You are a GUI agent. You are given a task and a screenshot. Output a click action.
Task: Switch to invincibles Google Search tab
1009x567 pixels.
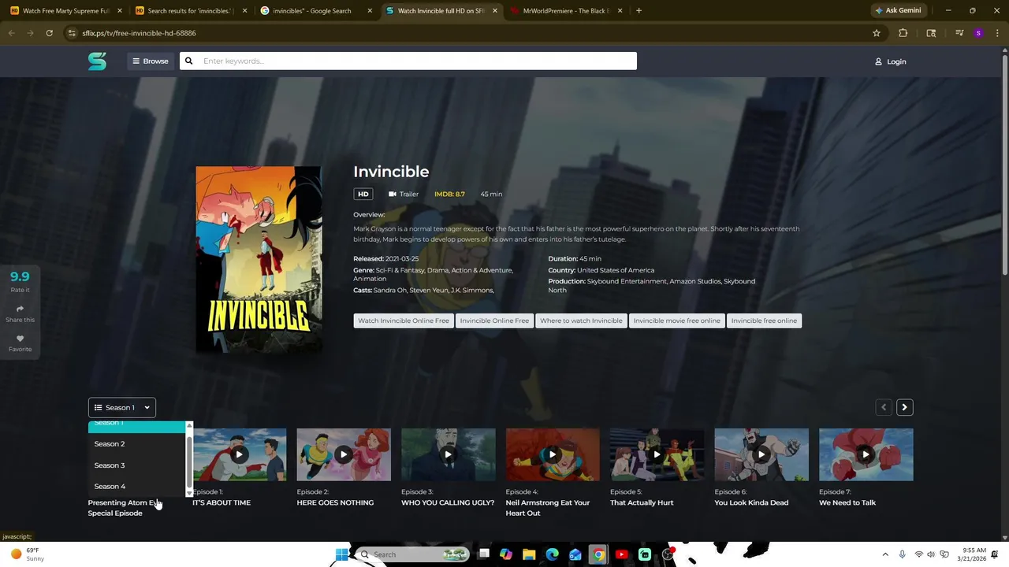pos(312,11)
